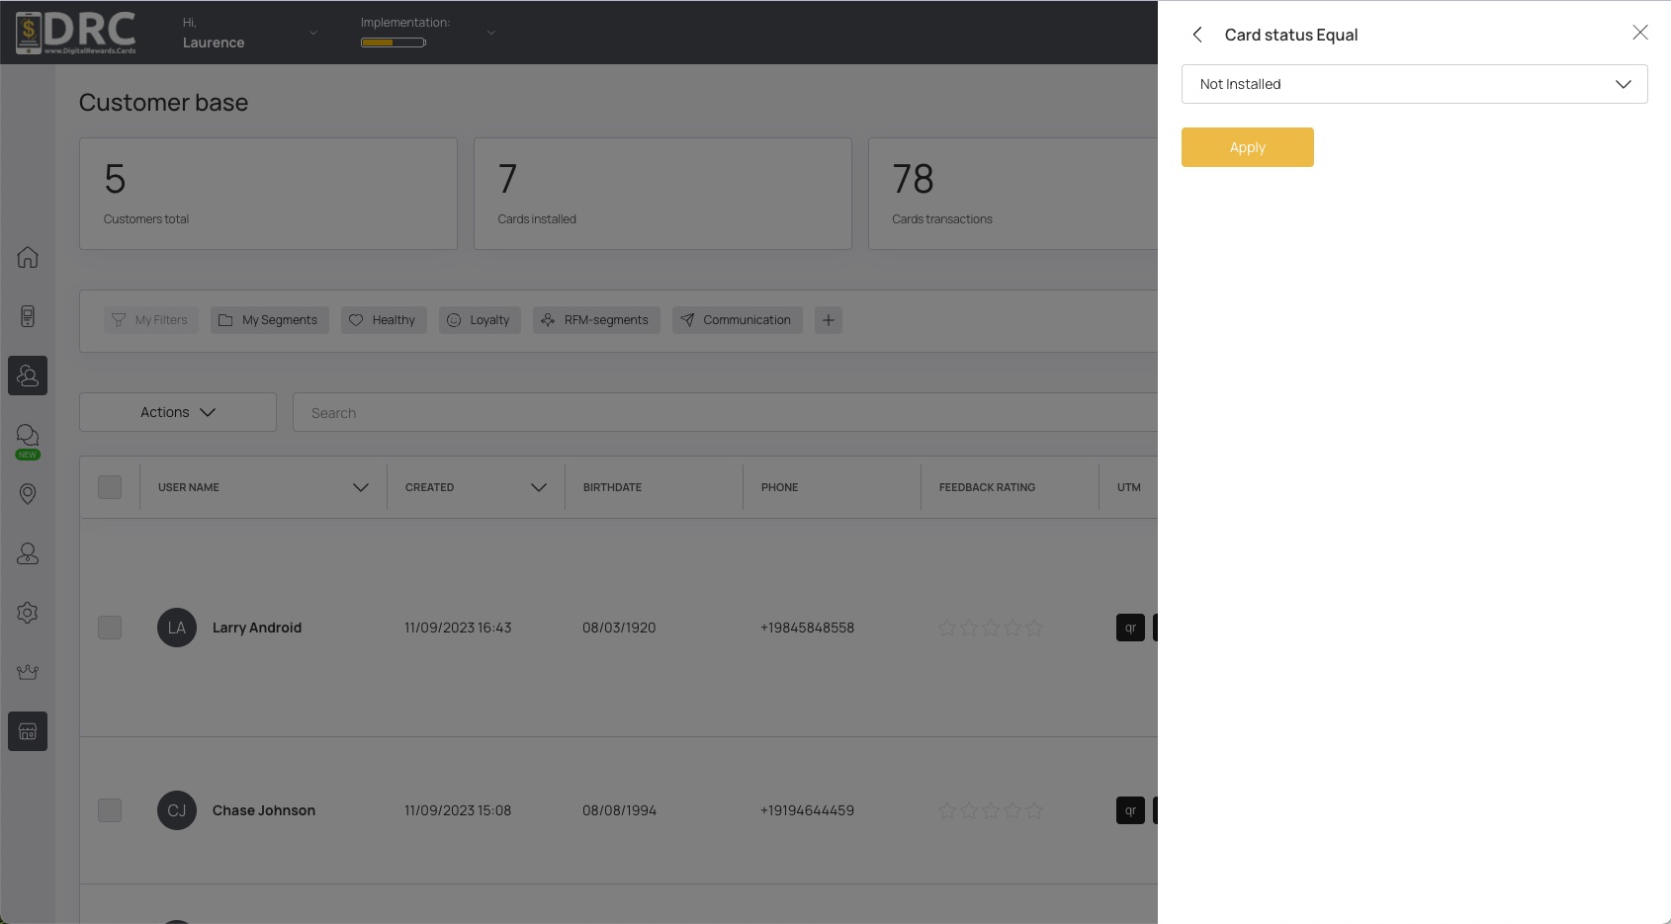Click created date 11/09/2023 16:43

click(x=458, y=628)
